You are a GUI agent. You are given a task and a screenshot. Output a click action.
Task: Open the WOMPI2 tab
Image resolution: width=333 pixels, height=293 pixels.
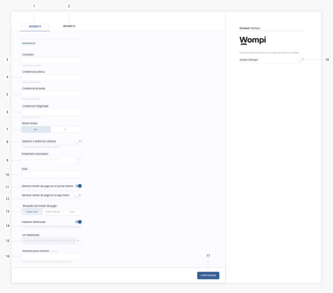tap(69, 26)
